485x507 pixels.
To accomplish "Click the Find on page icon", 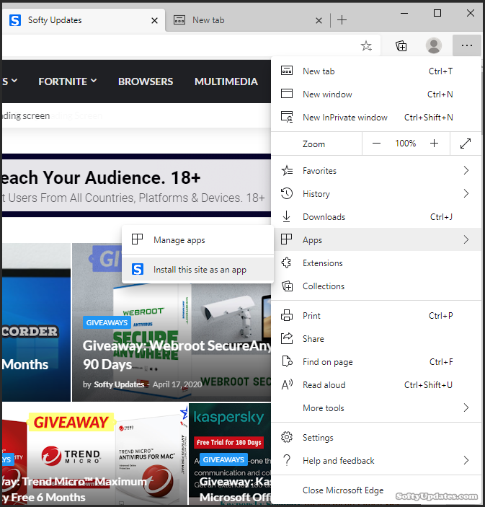I will pos(287,361).
